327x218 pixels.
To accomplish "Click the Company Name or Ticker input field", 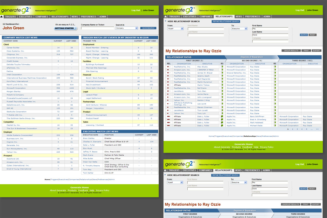I will tap(97, 28).
